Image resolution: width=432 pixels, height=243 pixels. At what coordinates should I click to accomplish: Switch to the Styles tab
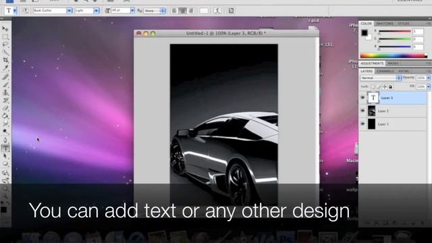click(x=404, y=24)
